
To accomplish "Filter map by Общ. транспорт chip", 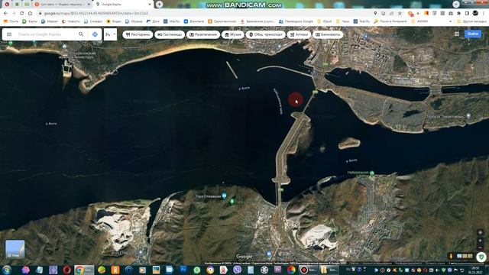I will 265,34.
